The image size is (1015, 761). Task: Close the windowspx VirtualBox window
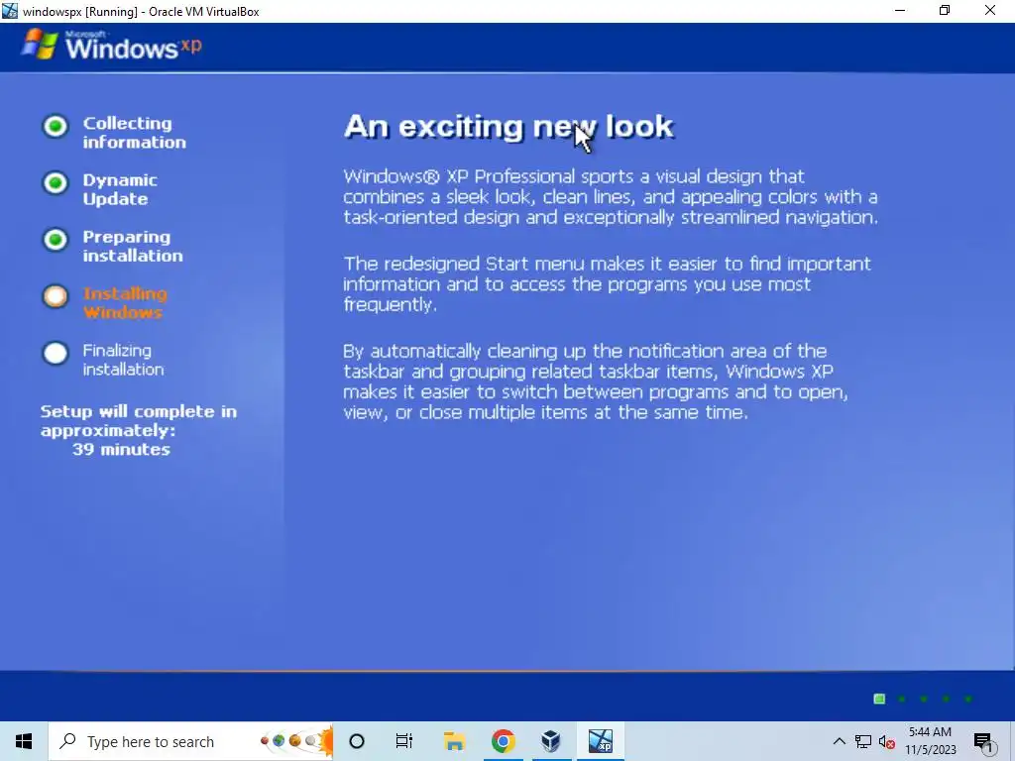click(x=990, y=11)
